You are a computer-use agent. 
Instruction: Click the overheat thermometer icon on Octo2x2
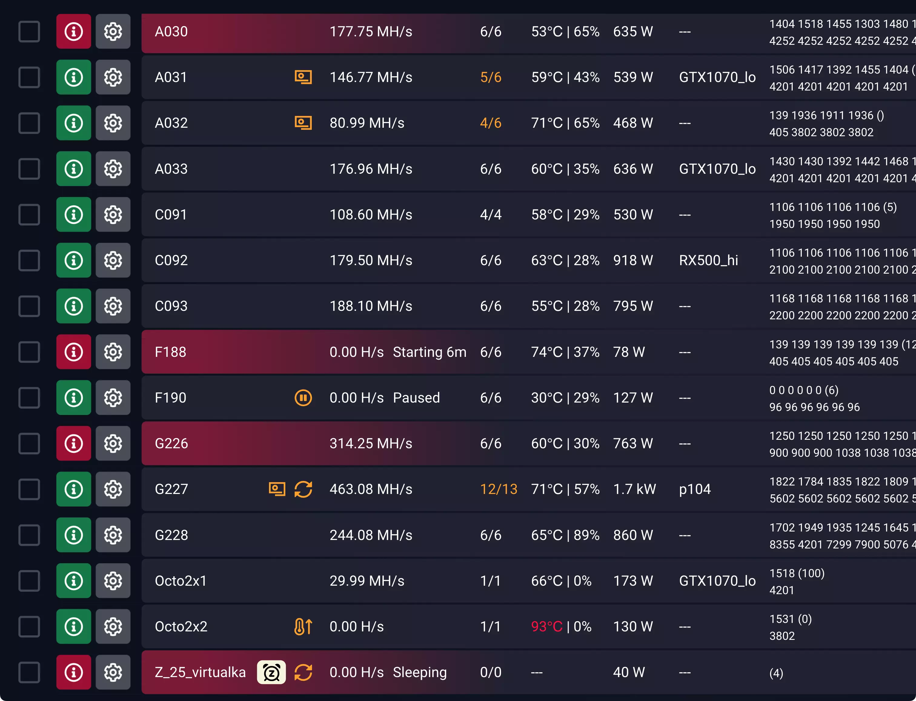303,626
